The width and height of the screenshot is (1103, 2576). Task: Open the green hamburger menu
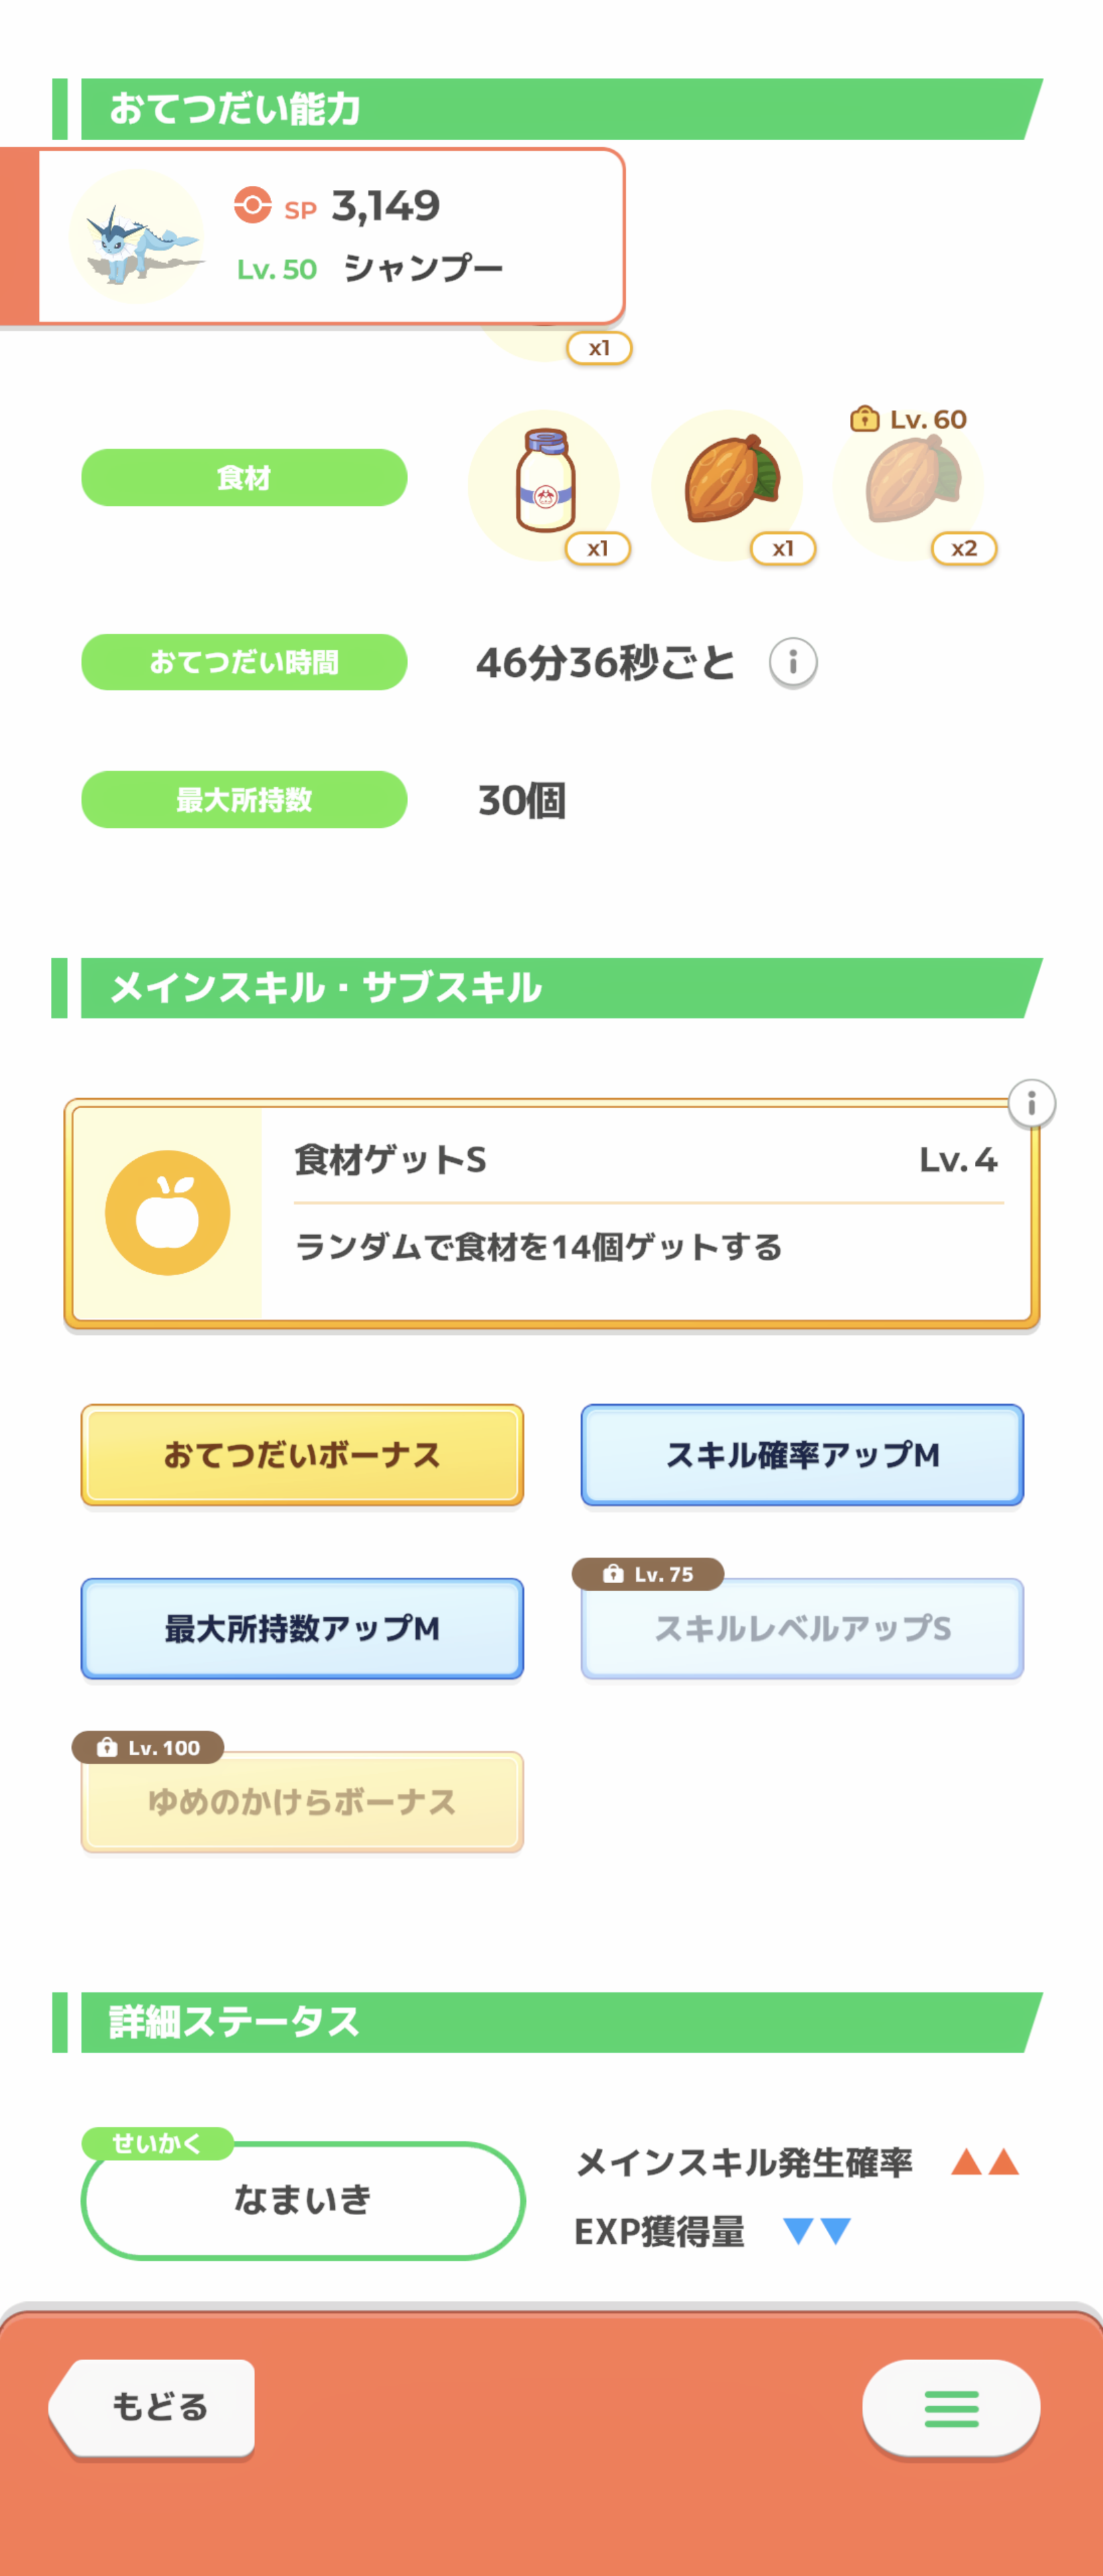point(950,2408)
